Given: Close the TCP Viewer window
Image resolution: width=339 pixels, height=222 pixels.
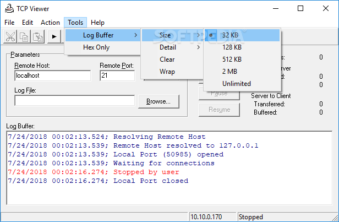Looking at the screenshot, I should click(x=326, y=9).
